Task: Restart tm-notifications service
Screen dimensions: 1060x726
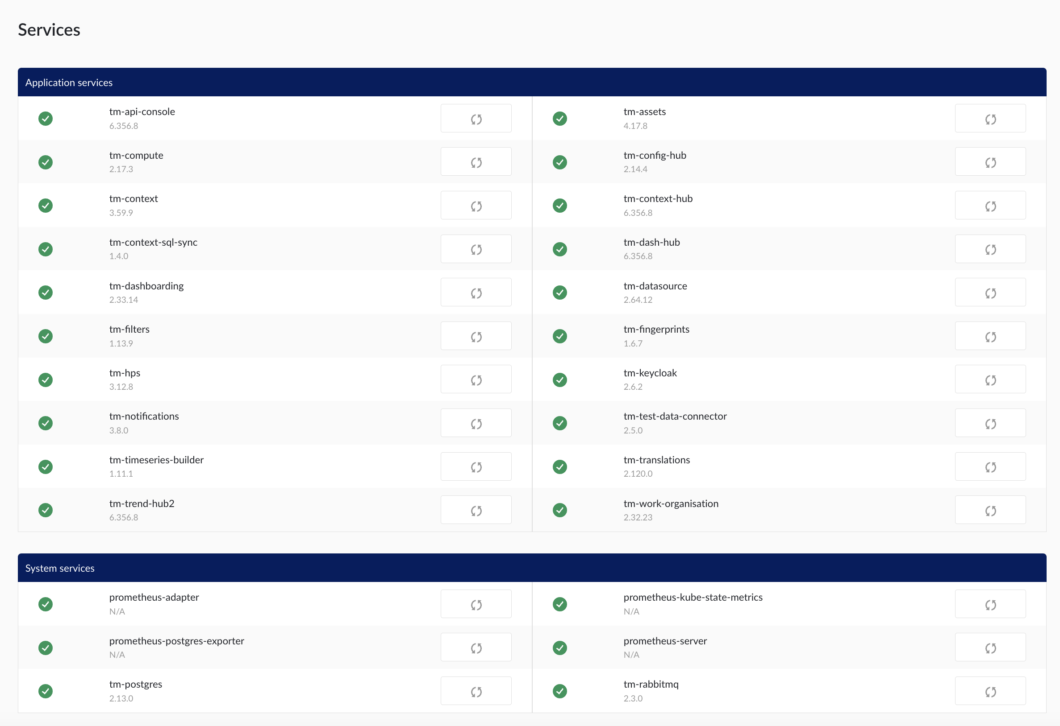Action: (x=476, y=423)
